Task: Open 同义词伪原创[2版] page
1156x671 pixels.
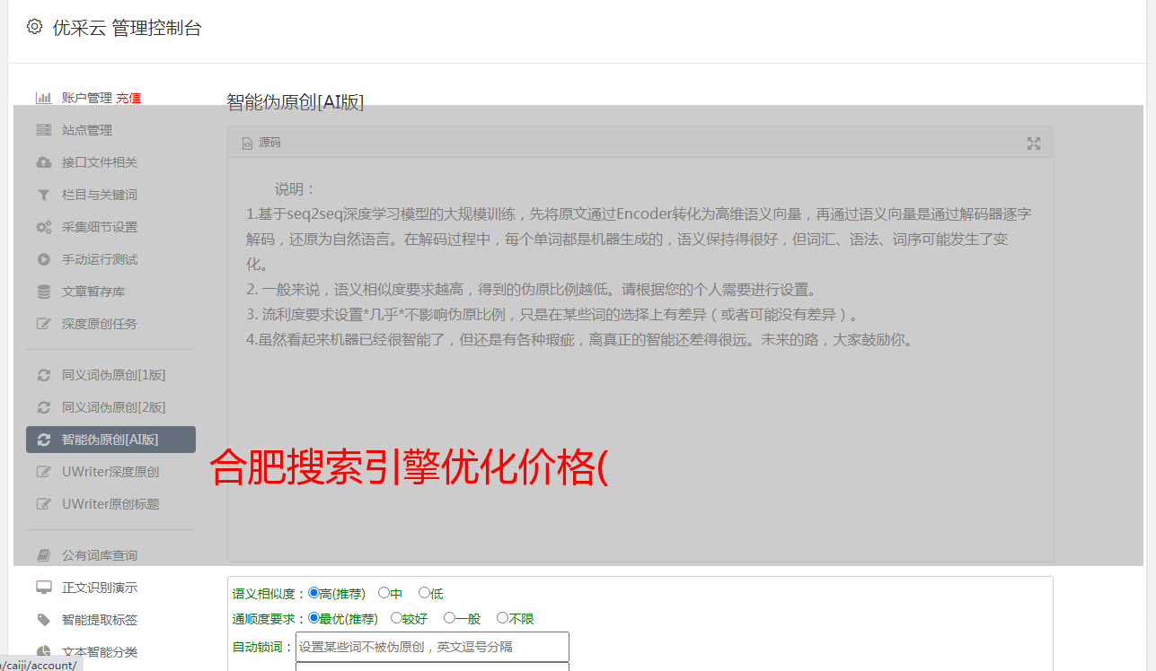Action: [113, 407]
